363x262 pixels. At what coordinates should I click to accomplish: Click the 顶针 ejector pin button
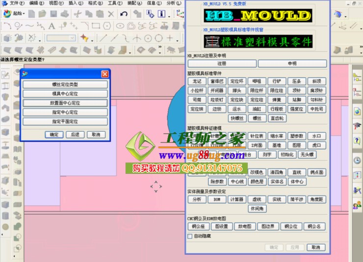[297, 90]
